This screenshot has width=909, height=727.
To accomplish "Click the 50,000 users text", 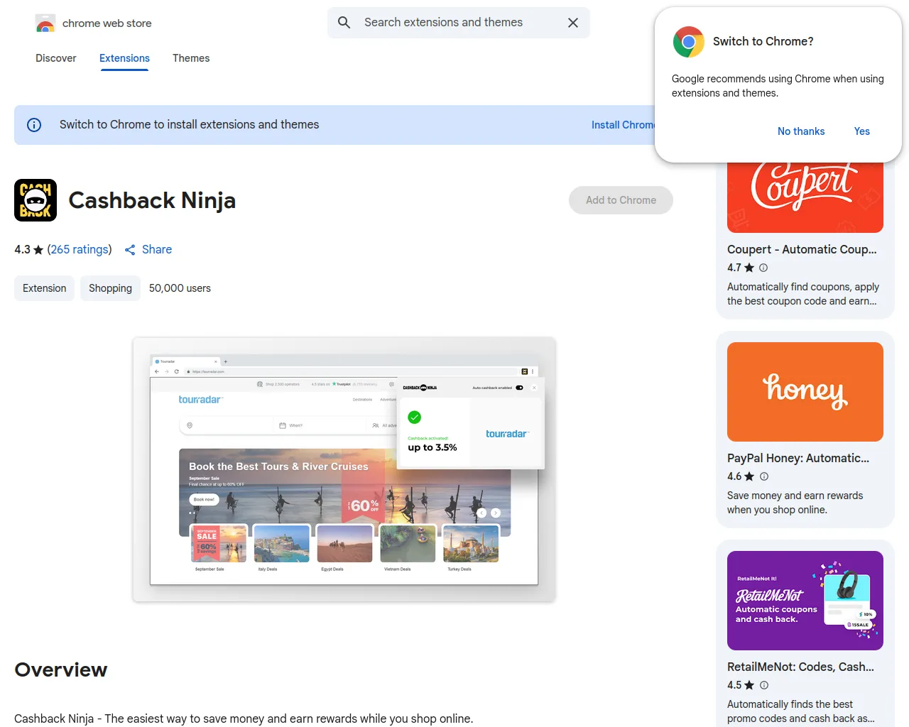I will click(x=180, y=288).
